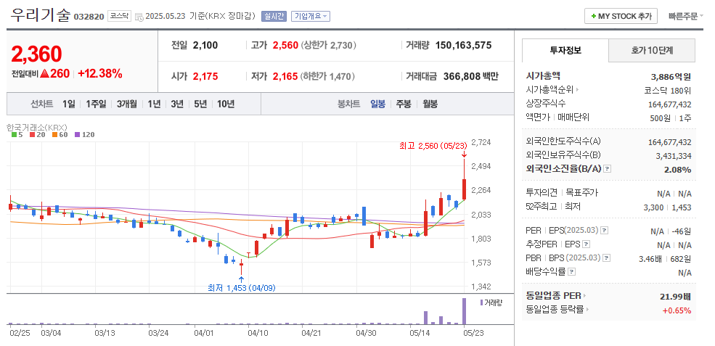This screenshot has width=715, height=346.
Task: Click the 코스닥 market badge
Action: pyautogui.click(x=119, y=16)
